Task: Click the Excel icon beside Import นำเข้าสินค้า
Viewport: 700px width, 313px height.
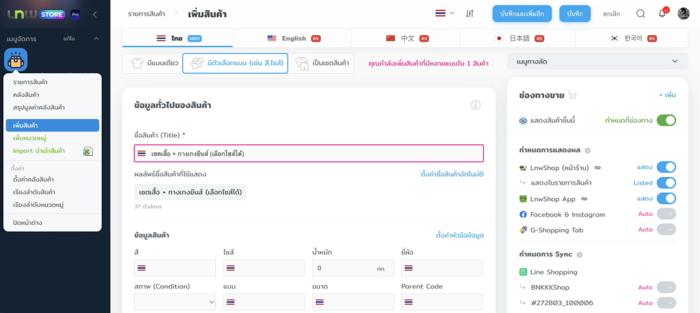Action: pos(87,151)
